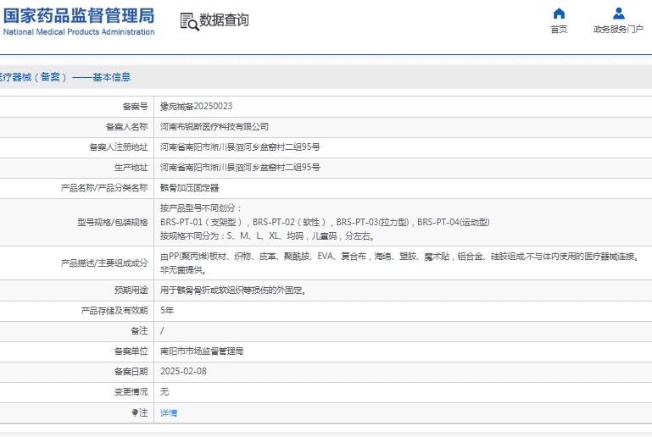This screenshot has width=652, height=437.
Task: Open the 详情 details link
Action: click(169, 413)
